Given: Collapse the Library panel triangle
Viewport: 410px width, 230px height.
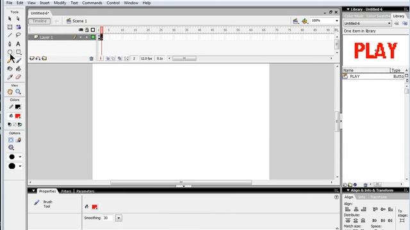Looking at the screenshot, I should (348, 10).
